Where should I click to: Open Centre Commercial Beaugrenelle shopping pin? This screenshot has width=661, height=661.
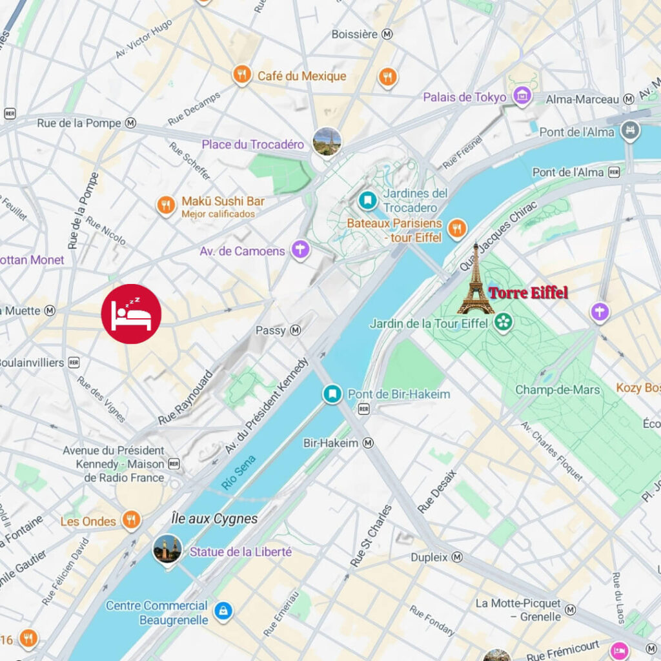click(223, 612)
